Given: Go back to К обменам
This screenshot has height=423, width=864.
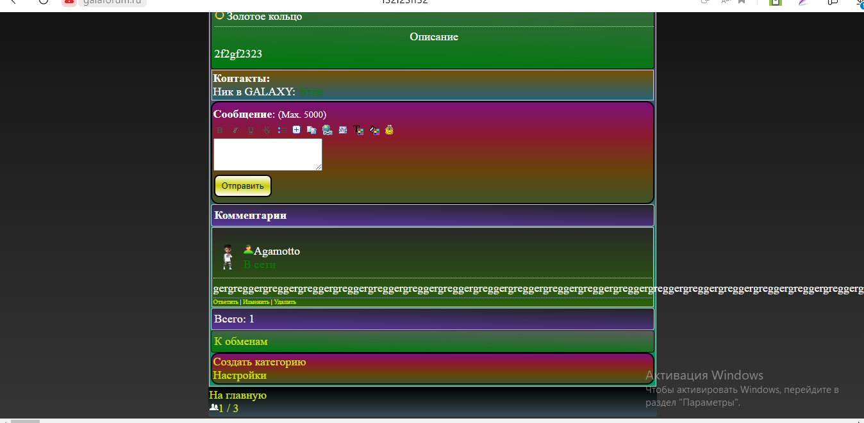Looking at the screenshot, I should tap(241, 341).
